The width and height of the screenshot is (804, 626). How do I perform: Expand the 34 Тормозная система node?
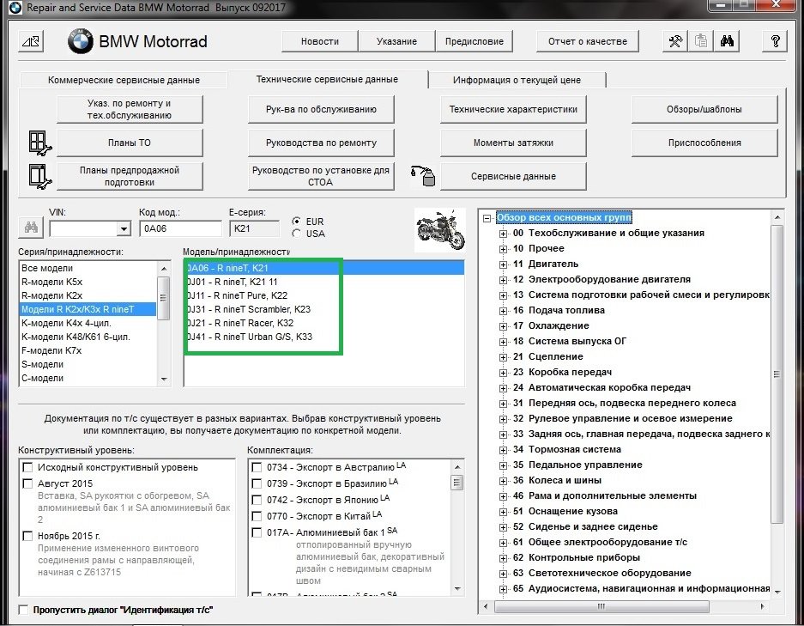pyautogui.click(x=504, y=450)
